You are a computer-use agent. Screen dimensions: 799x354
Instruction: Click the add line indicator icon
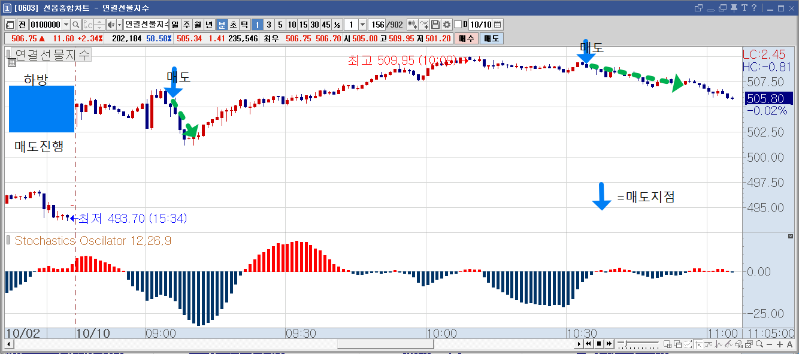click(x=424, y=25)
